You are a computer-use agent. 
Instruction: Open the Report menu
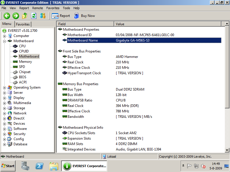(x=24, y=8)
